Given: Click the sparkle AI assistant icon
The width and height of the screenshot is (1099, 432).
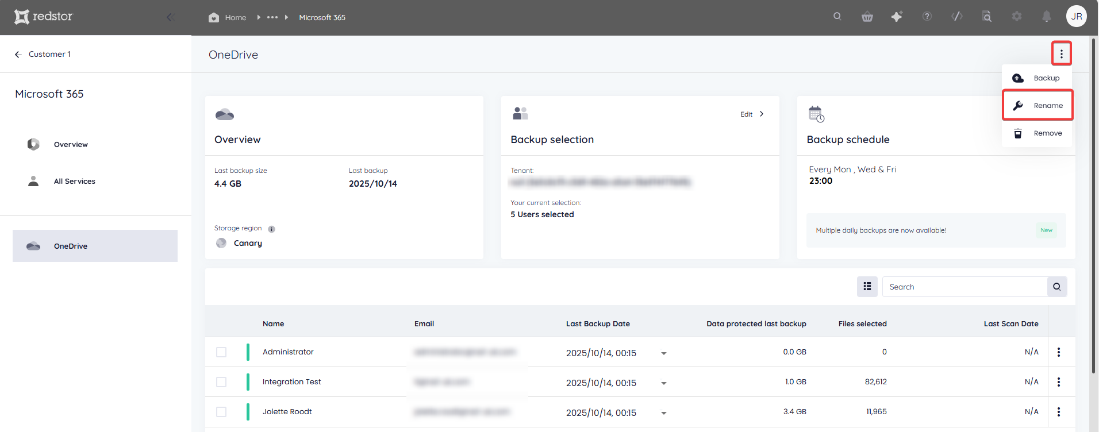Looking at the screenshot, I should pyautogui.click(x=897, y=17).
